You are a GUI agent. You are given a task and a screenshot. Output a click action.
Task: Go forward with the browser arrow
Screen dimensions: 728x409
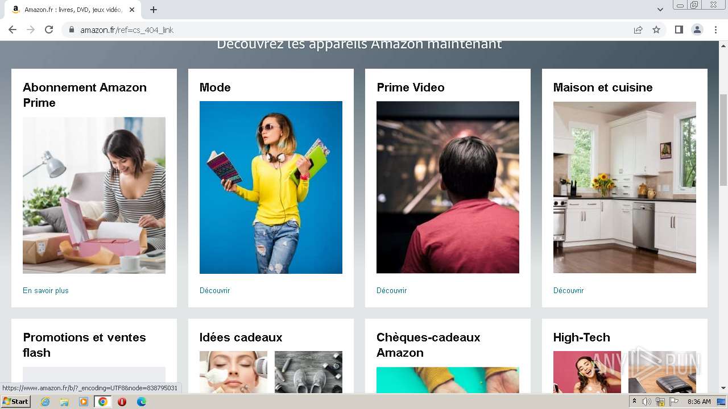pyautogui.click(x=31, y=30)
